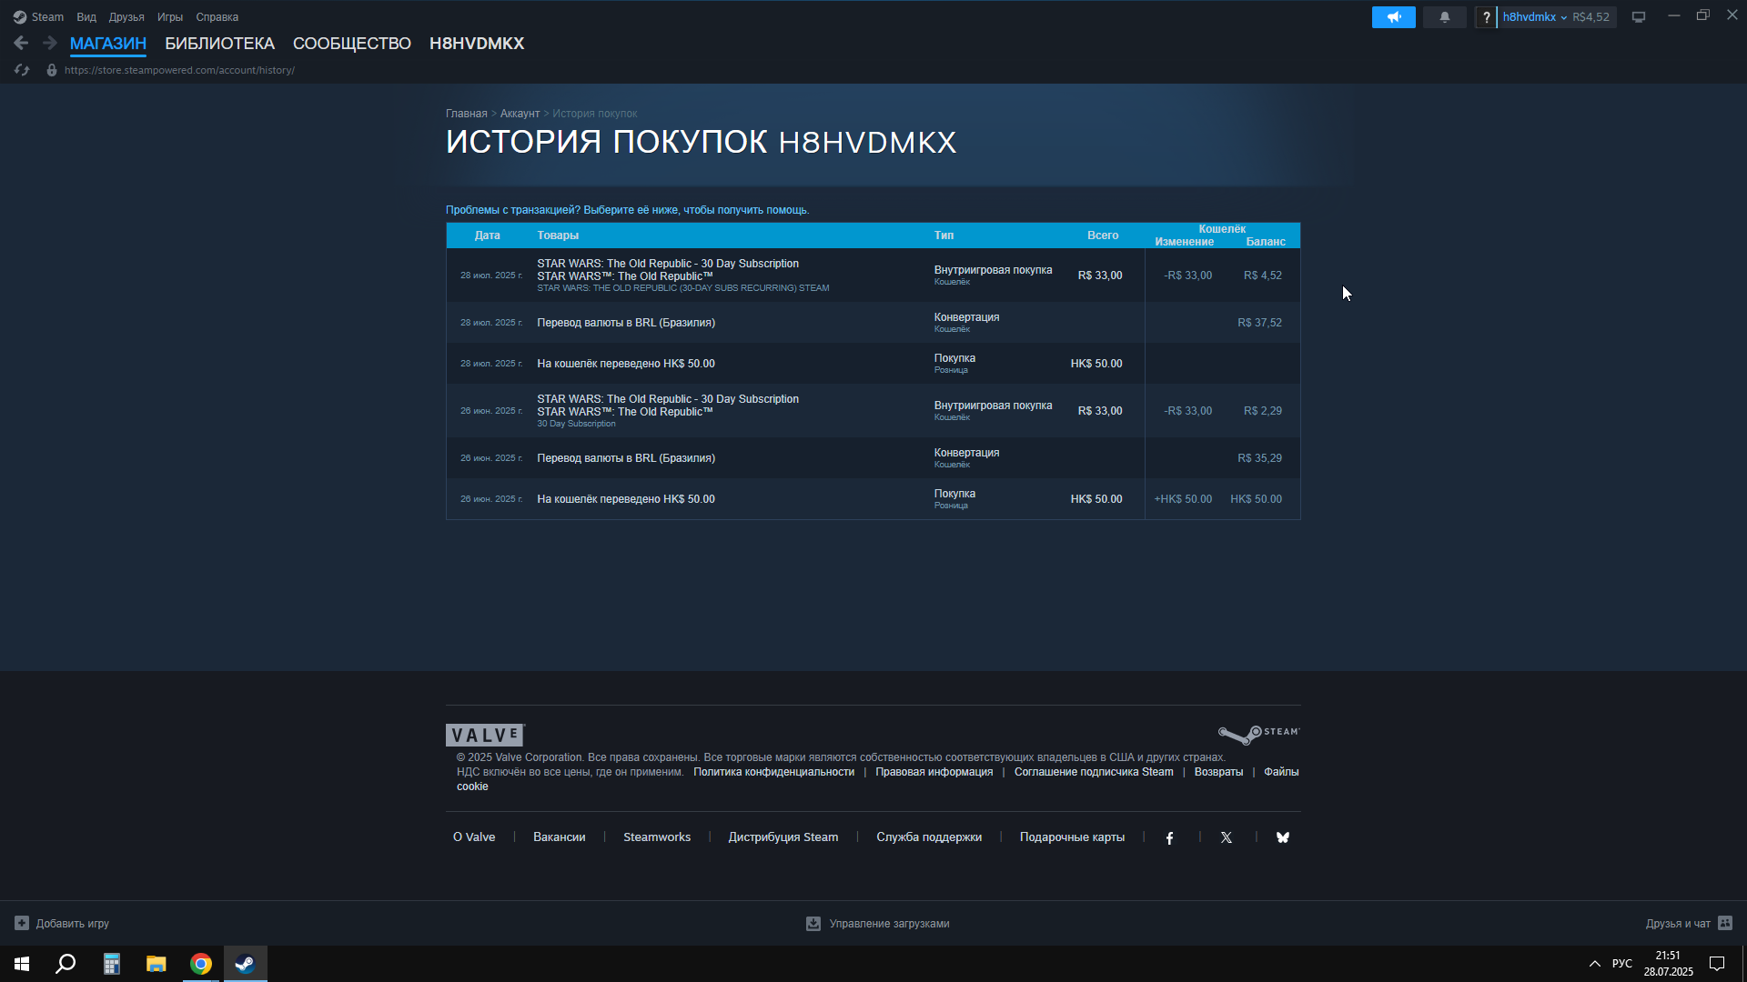Switch to МАГАЗИН tab
Screen dimensions: 1747x982
[x=108, y=44]
